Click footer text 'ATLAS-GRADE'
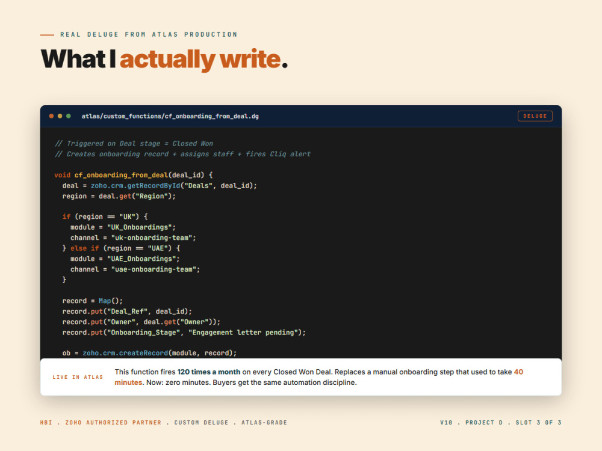Screen dimensions: 602x451 (264, 423)
